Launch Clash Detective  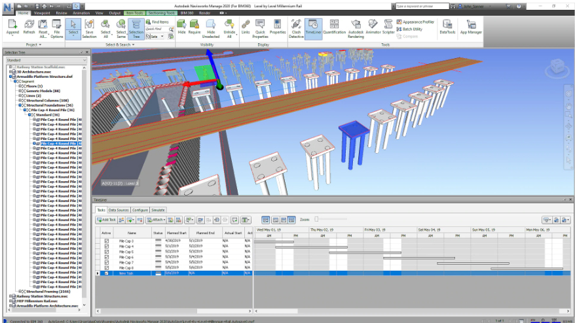point(296,28)
